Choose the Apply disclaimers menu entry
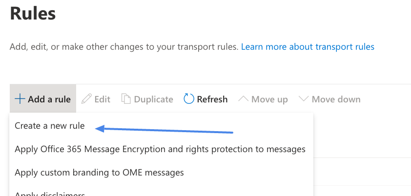411x196 pixels. pyautogui.click(x=50, y=194)
